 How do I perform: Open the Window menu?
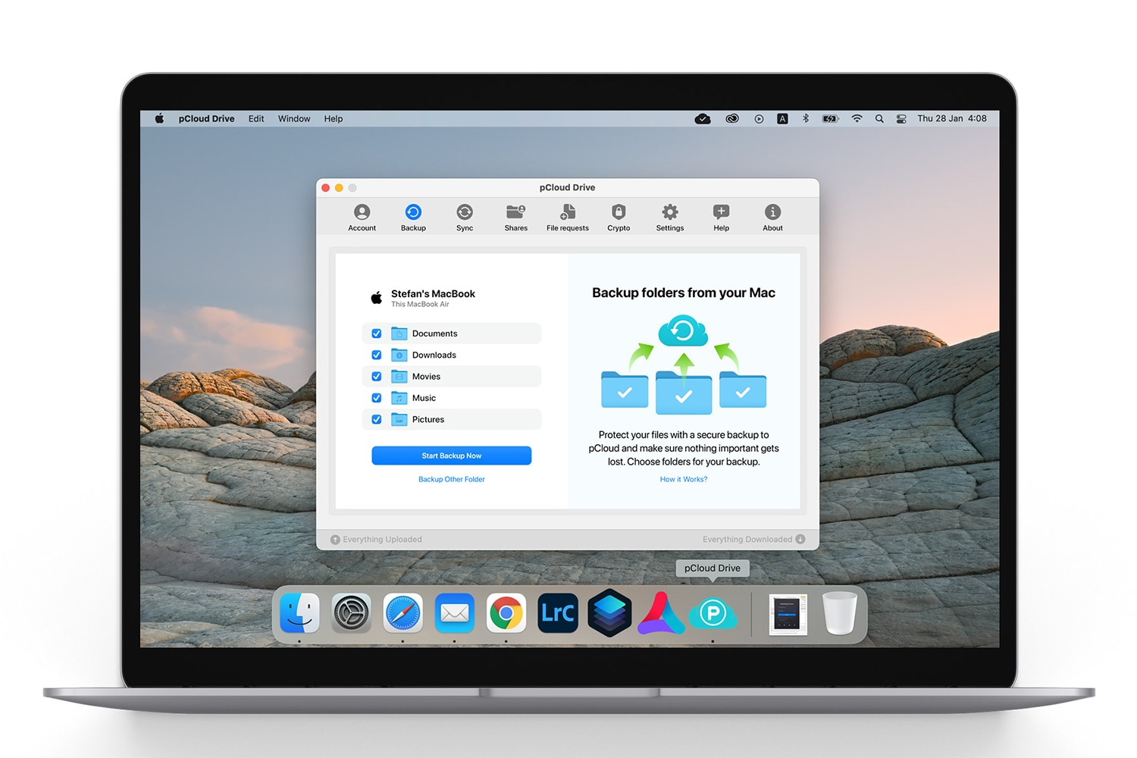point(294,119)
